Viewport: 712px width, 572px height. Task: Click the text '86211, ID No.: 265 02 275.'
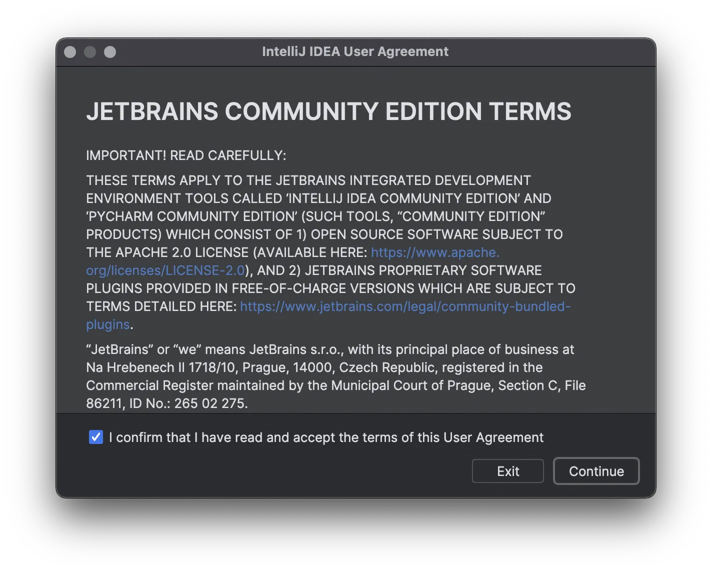tap(167, 403)
